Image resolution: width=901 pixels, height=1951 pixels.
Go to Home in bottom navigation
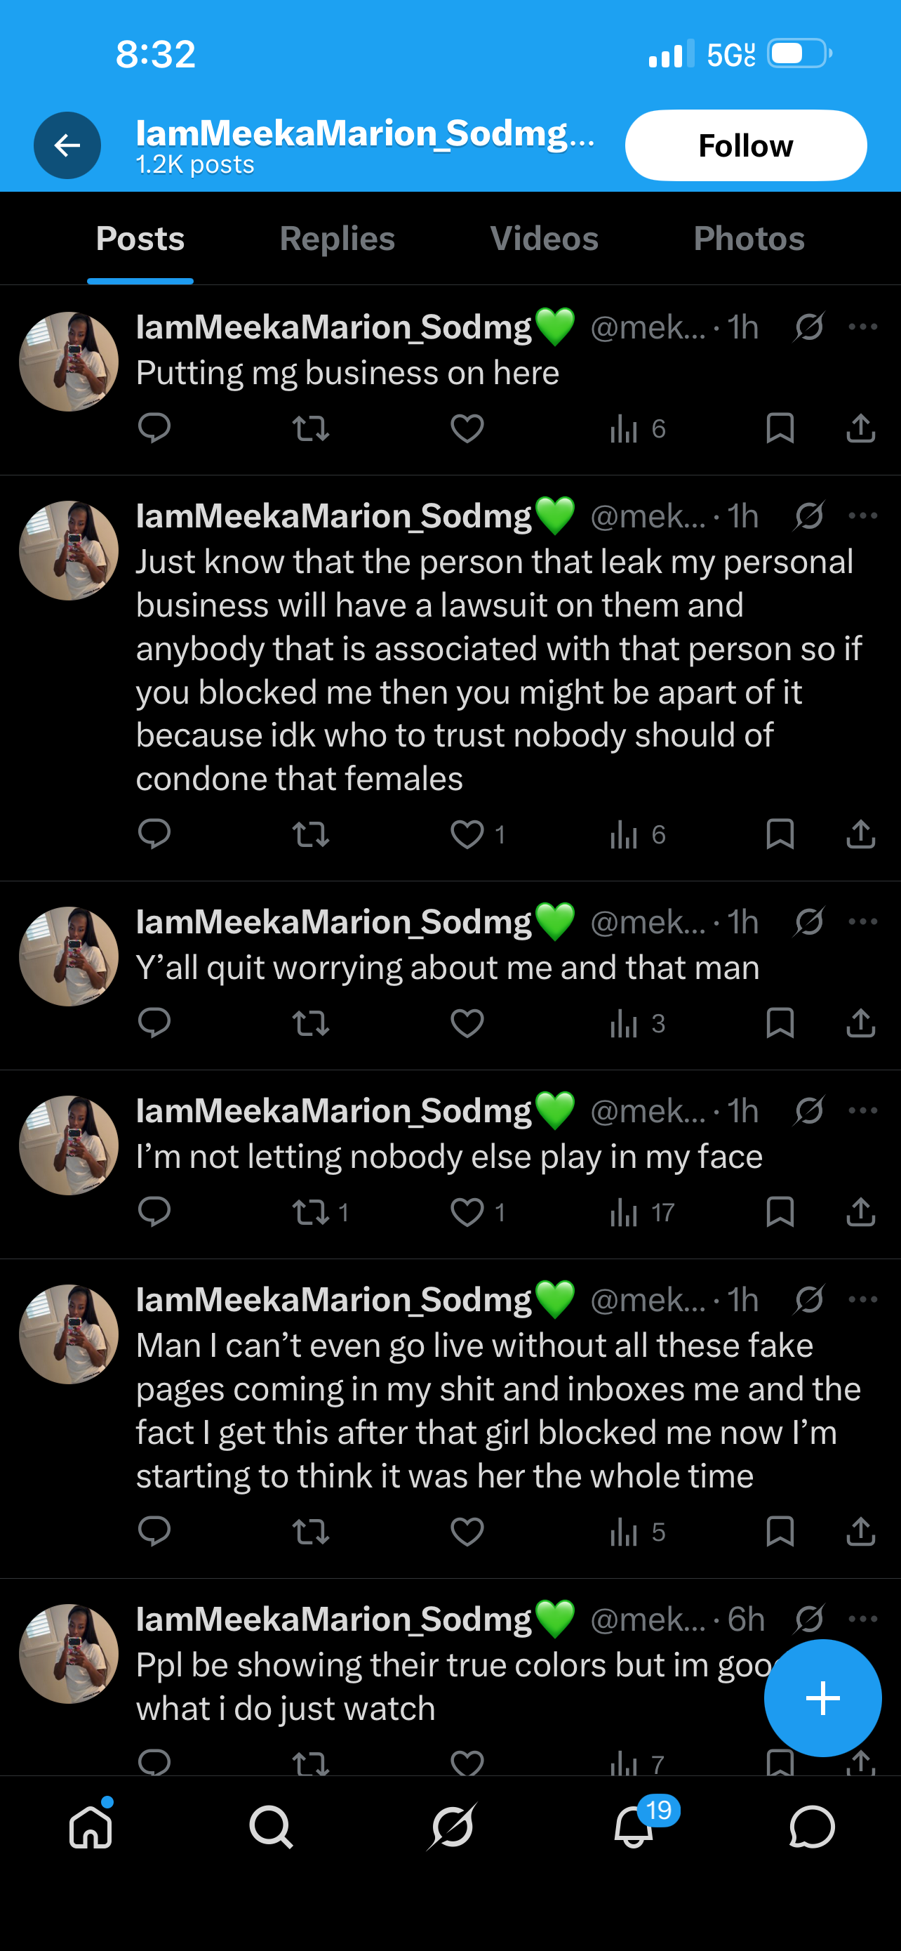click(91, 1827)
